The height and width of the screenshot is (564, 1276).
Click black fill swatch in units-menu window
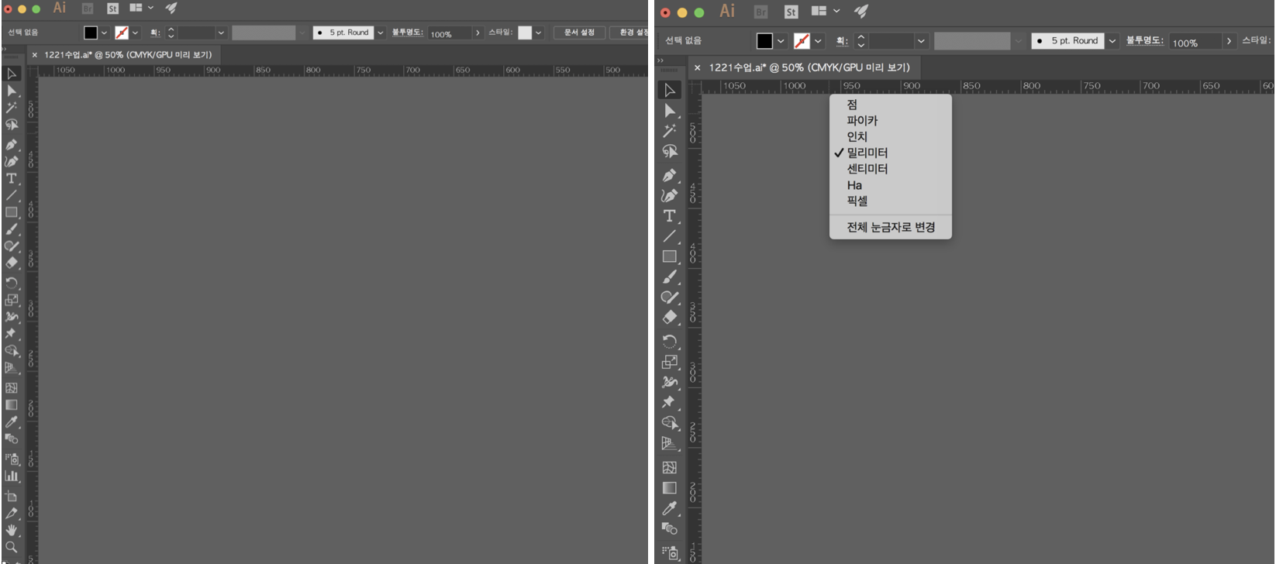tap(764, 41)
